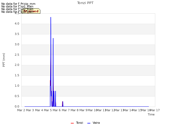
Task: Click the 2.0 y-axis tick label
Action: pos(17,65)
